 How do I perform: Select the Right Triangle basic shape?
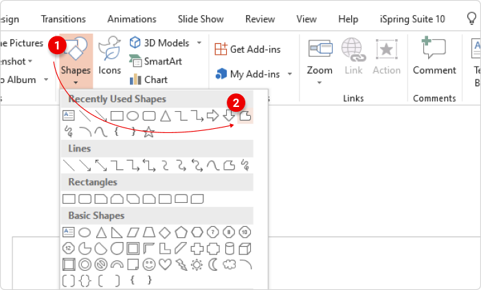117,232
